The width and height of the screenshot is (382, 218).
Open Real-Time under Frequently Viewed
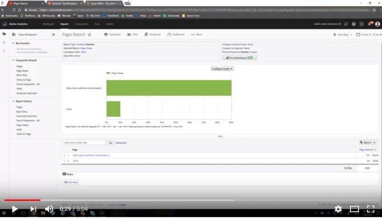(x=21, y=75)
